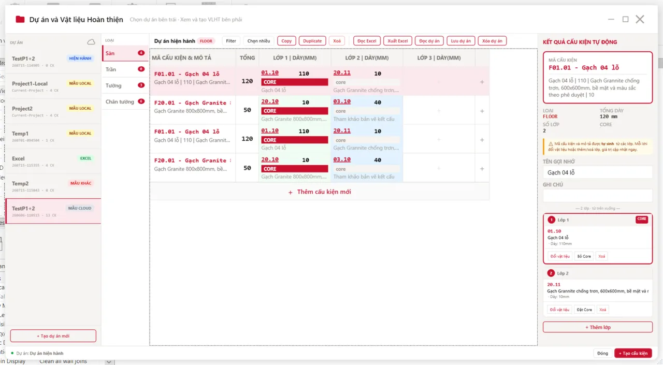Screen dimensions: 663x365
Task: Click 01.10 material link in highlighted row
Action: [x=270, y=73]
